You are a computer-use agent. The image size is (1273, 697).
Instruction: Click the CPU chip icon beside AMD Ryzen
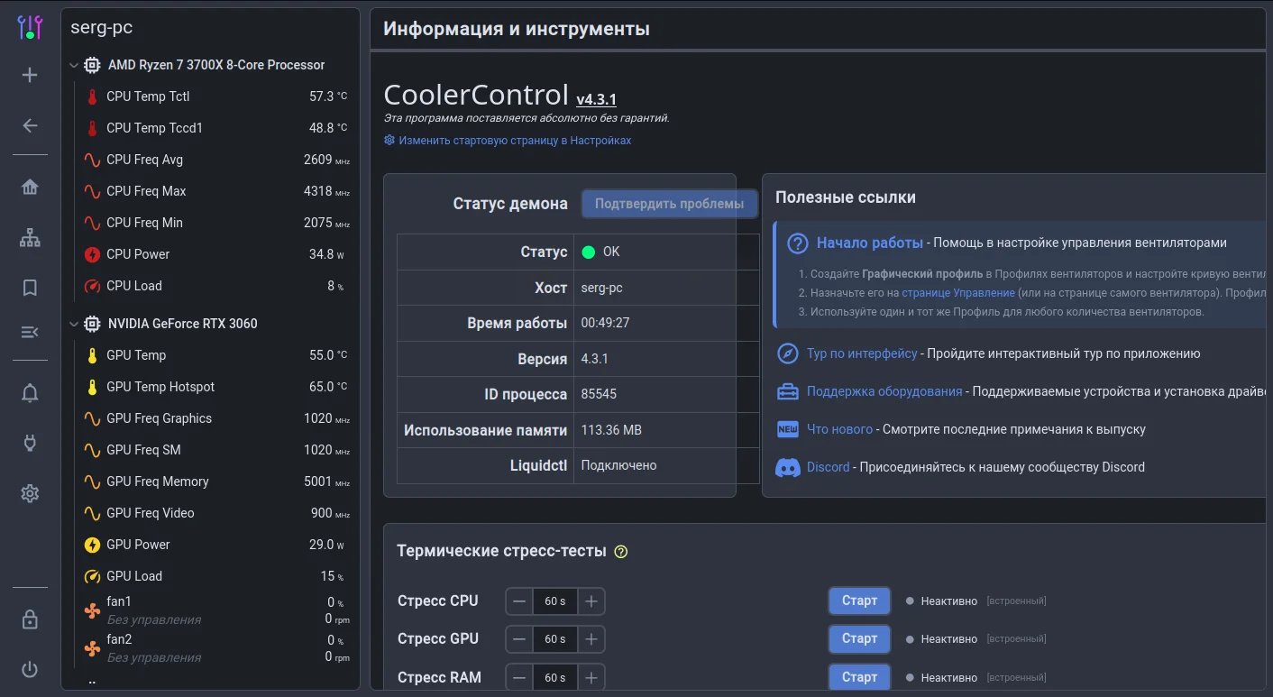(92, 65)
